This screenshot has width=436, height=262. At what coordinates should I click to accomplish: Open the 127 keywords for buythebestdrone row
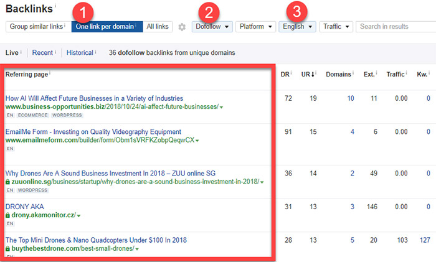[x=425, y=240]
